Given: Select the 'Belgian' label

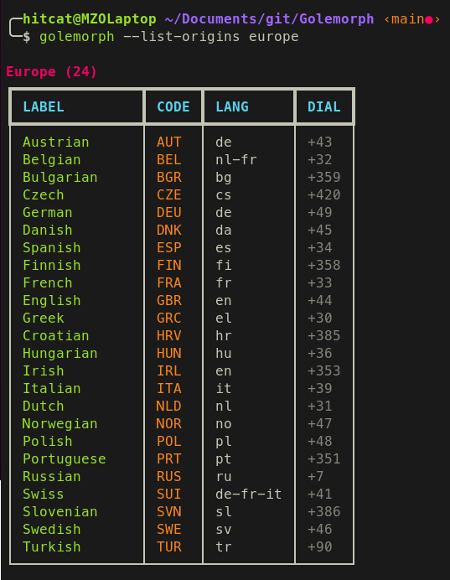Looking at the screenshot, I should point(52,160).
